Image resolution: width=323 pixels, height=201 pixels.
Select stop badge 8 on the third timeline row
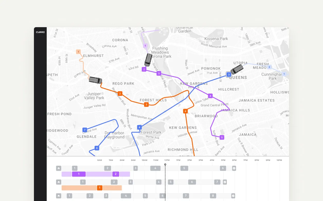(x=212, y=196)
